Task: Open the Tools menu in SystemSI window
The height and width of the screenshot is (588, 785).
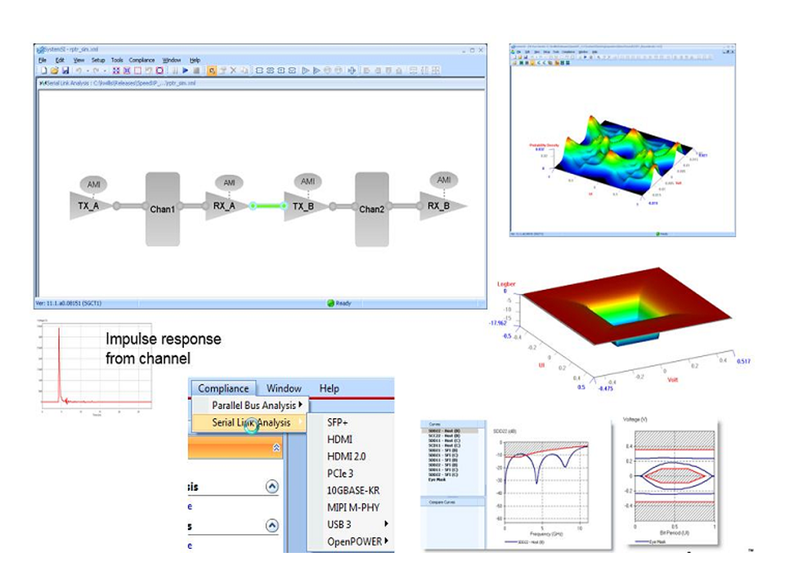Action: [x=117, y=60]
